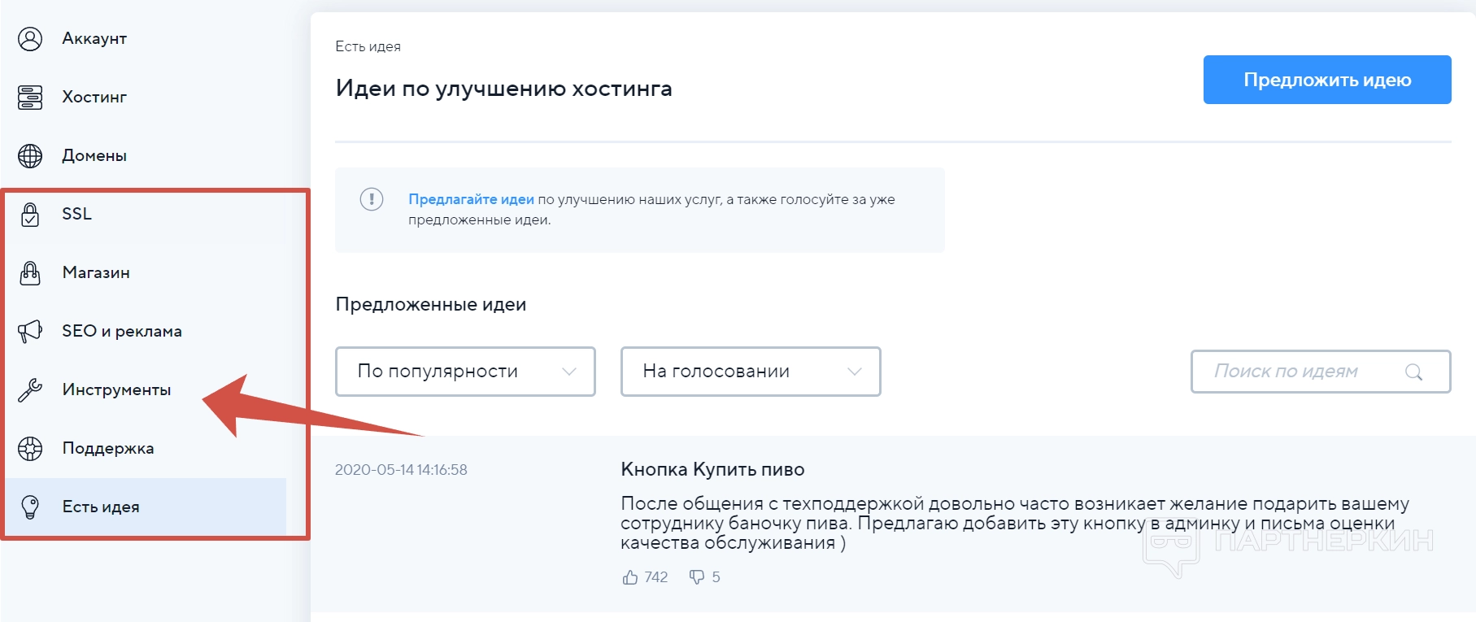The height and width of the screenshot is (622, 1476).
Task: Click the lightbulb idea icon
Action: (x=30, y=507)
